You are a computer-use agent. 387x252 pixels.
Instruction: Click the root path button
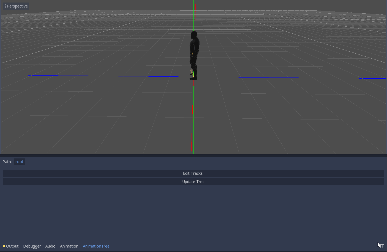click(x=19, y=162)
